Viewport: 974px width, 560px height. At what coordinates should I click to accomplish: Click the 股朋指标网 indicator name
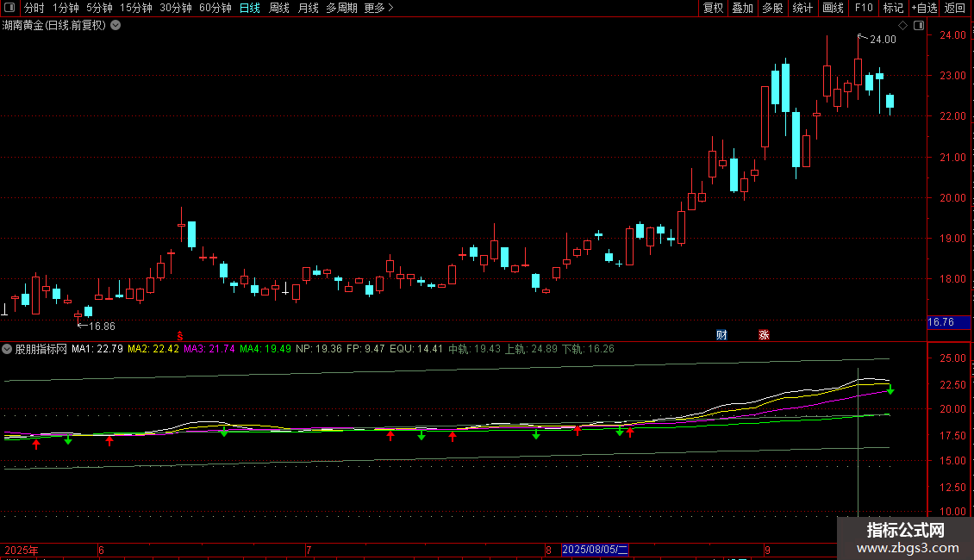point(41,349)
